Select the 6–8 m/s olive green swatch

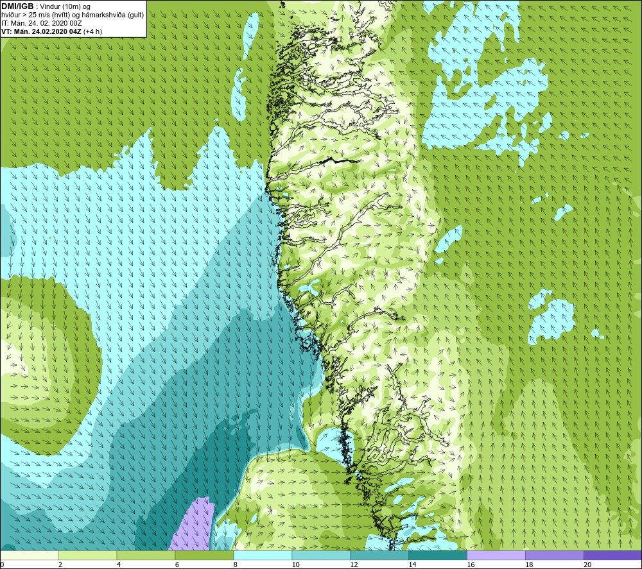(204, 555)
